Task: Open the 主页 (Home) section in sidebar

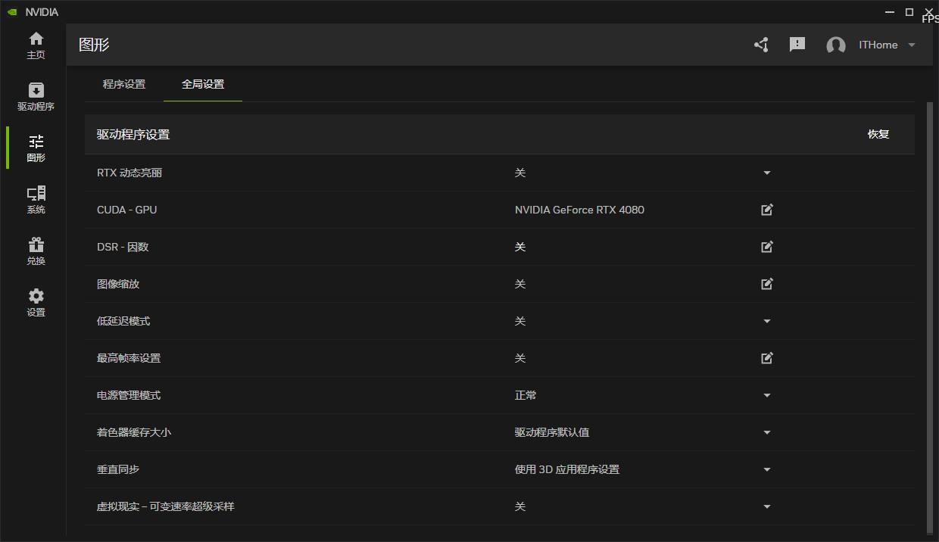Action: pos(36,45)
